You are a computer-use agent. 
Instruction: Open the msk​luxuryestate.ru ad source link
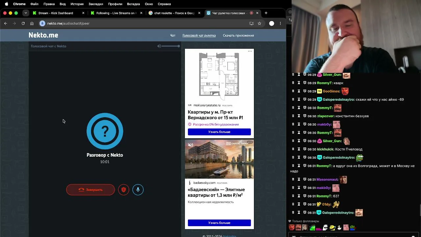[x=207, y=105]
